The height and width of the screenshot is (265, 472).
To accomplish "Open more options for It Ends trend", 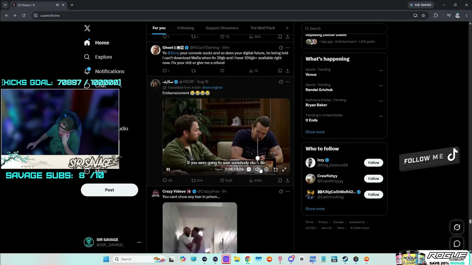I will click(x=381, y=116).
